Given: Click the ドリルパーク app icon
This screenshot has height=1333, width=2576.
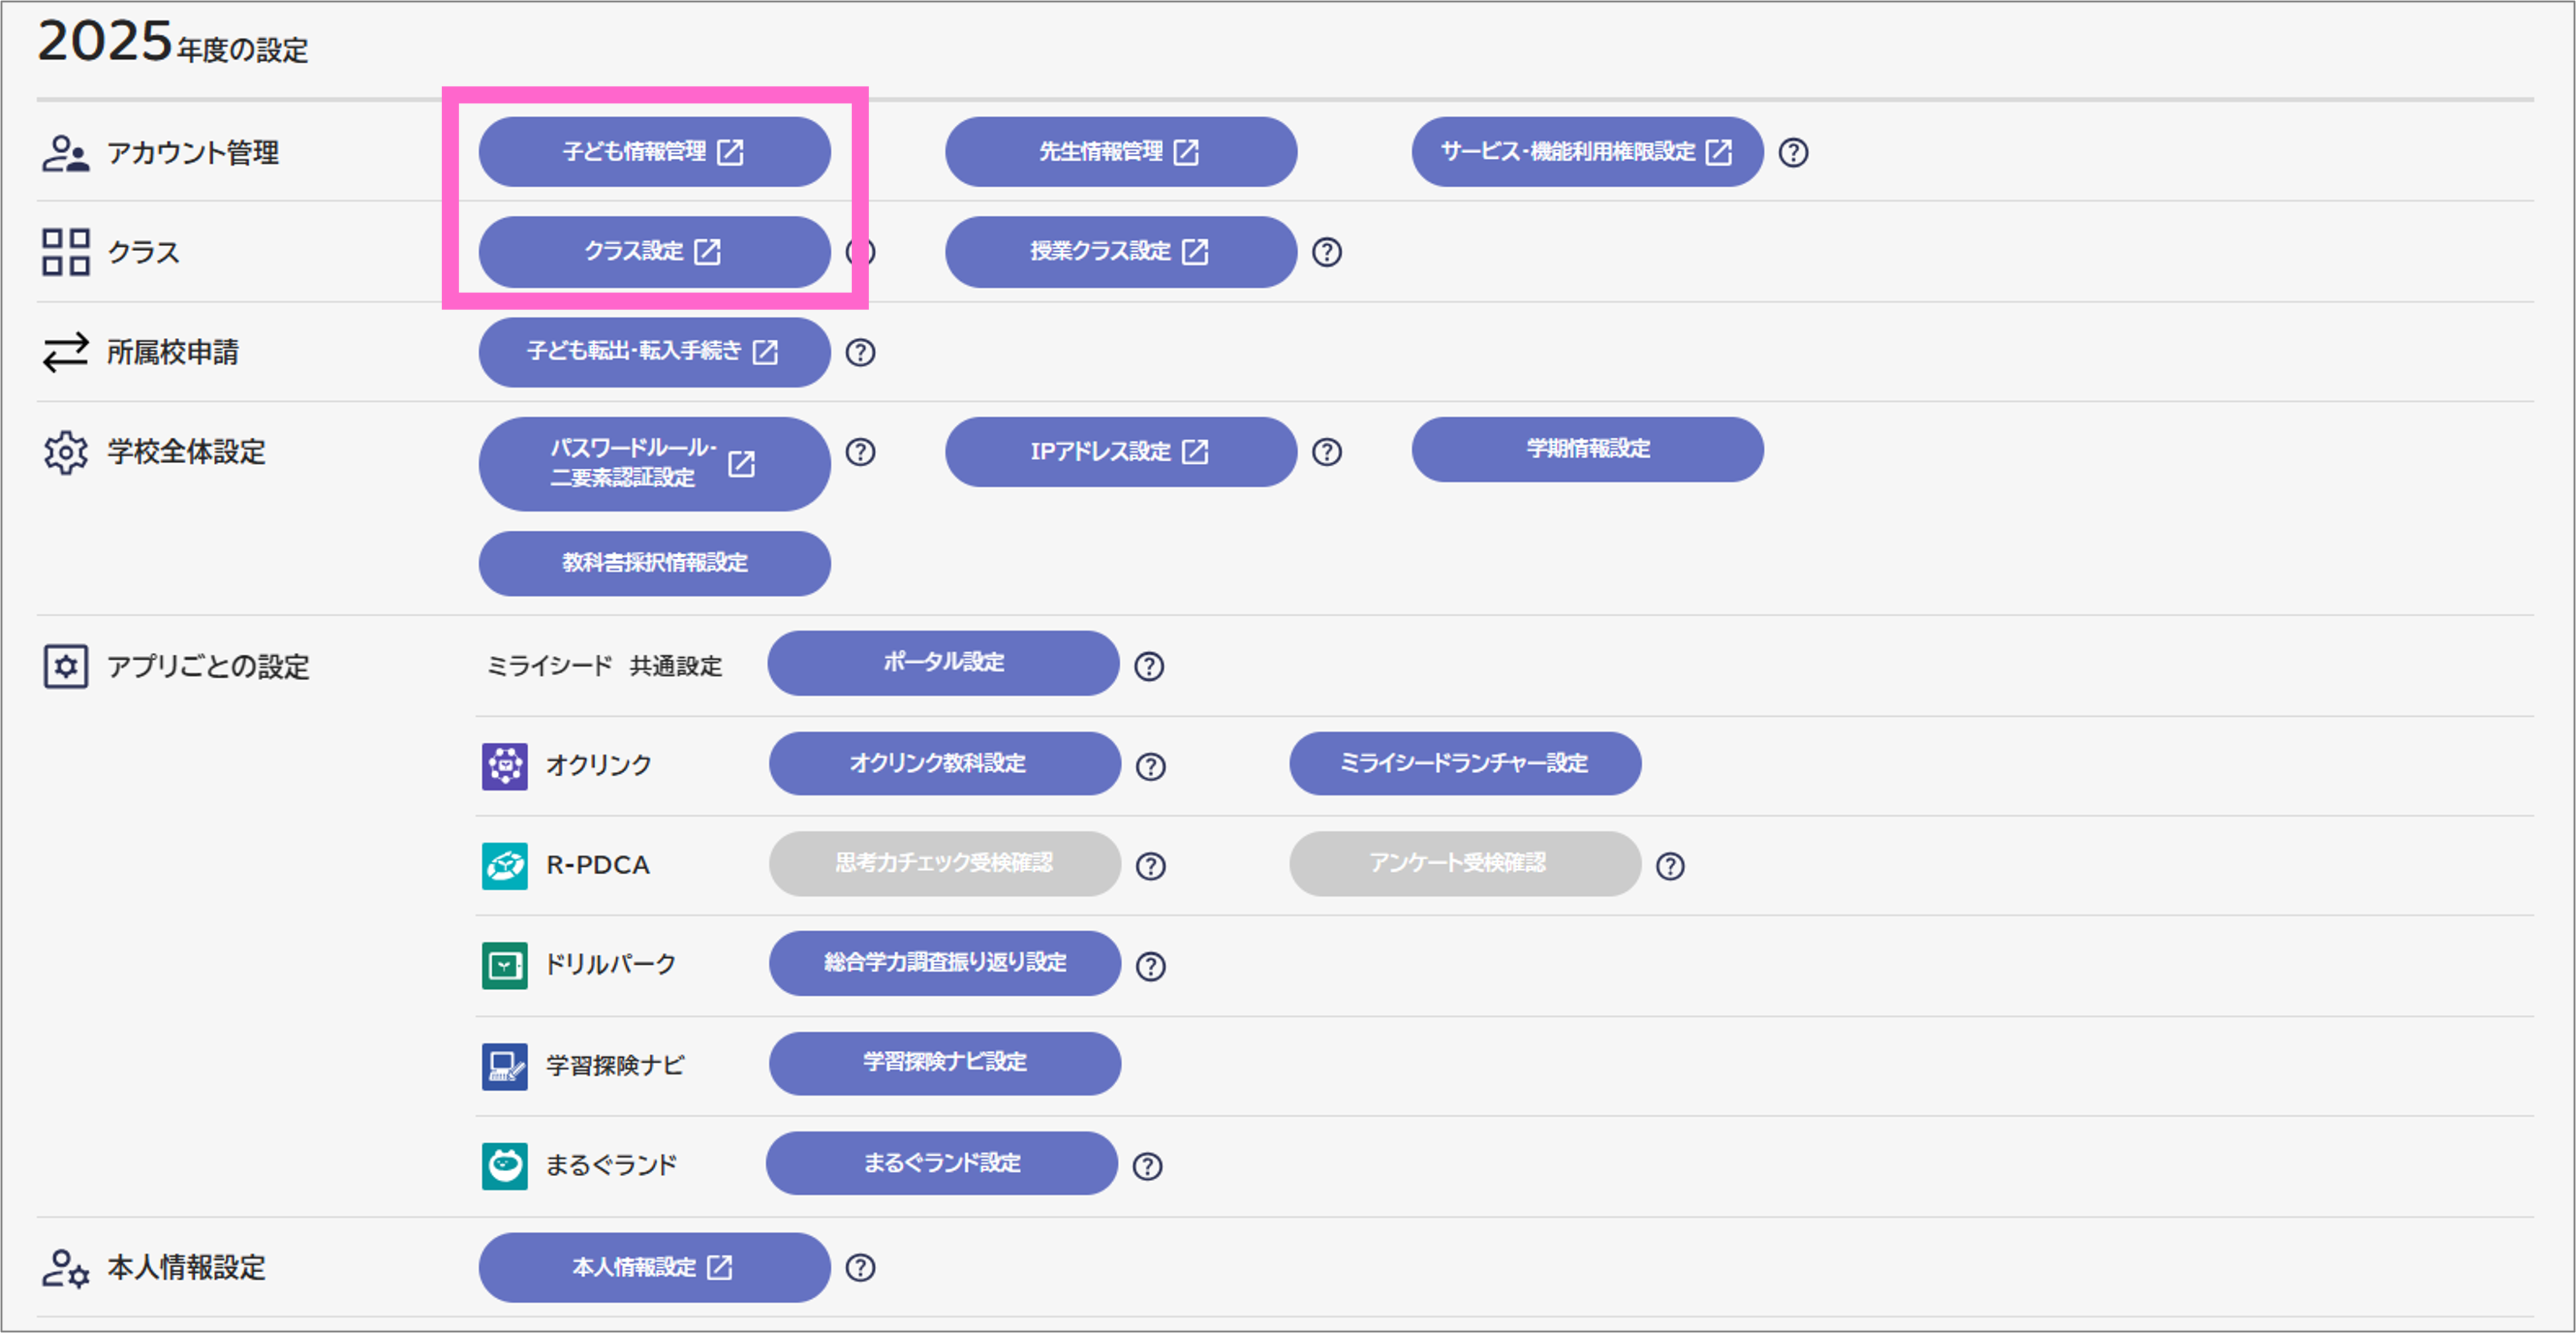Looking at the screenshot, I should [x=504, y=965].
